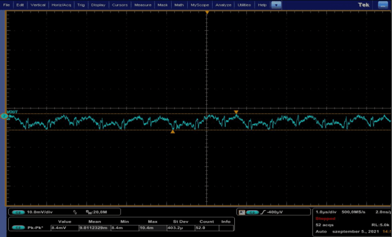Screen dimensions: 392x237
Task: Click the upper peak marker on waveform
Action: coord(236,112)
